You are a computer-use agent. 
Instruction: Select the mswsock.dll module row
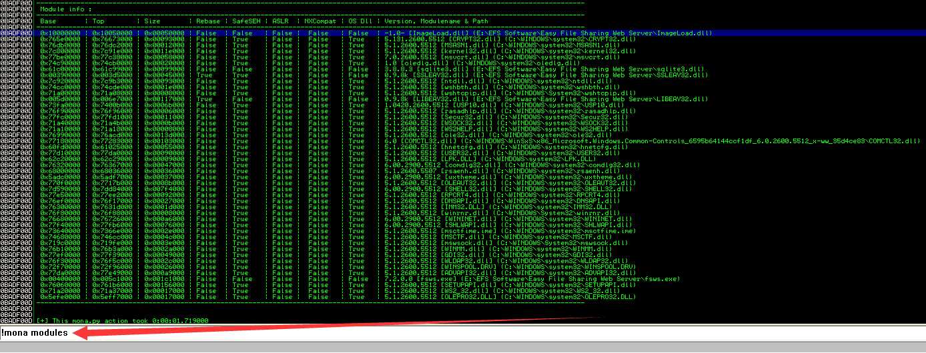[x=463, y=243]
